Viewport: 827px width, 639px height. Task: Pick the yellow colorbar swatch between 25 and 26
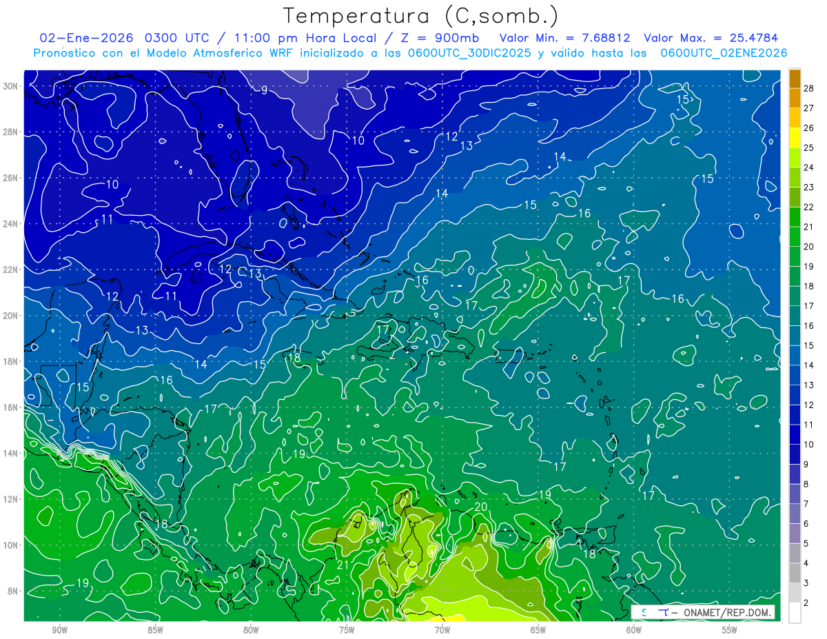795,137
